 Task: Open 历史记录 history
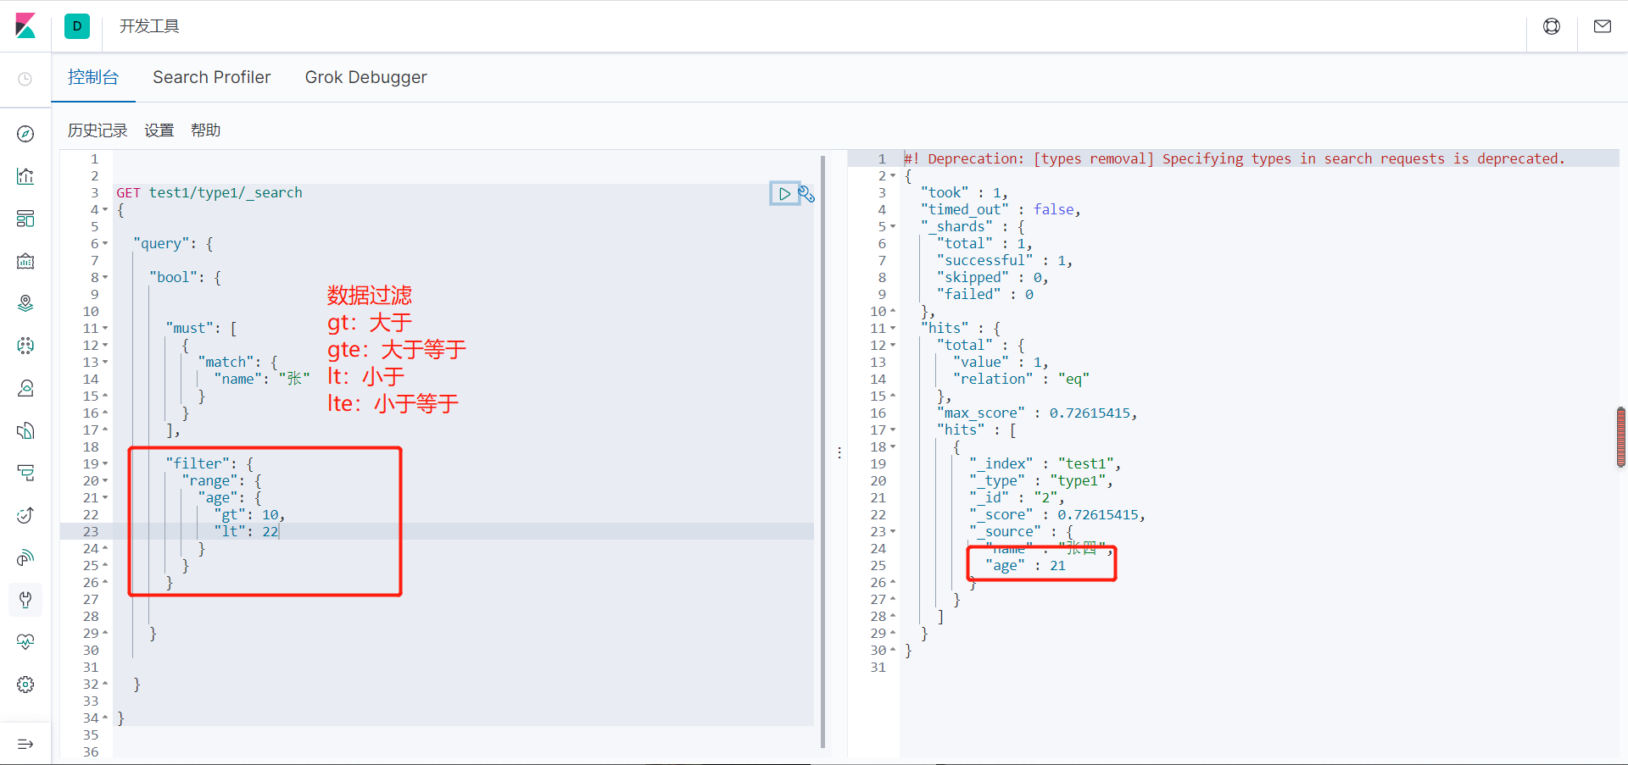pos(98,130)
